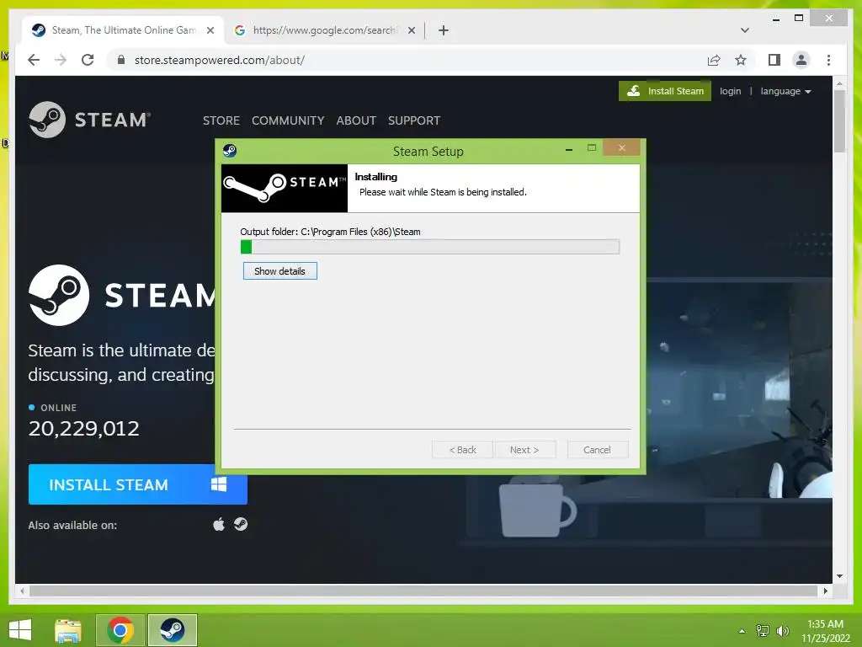
Task: Click the address bar URL
Action: [x=220, y=60]
